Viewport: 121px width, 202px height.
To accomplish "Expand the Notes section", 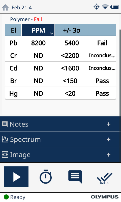I will (60, 124).
